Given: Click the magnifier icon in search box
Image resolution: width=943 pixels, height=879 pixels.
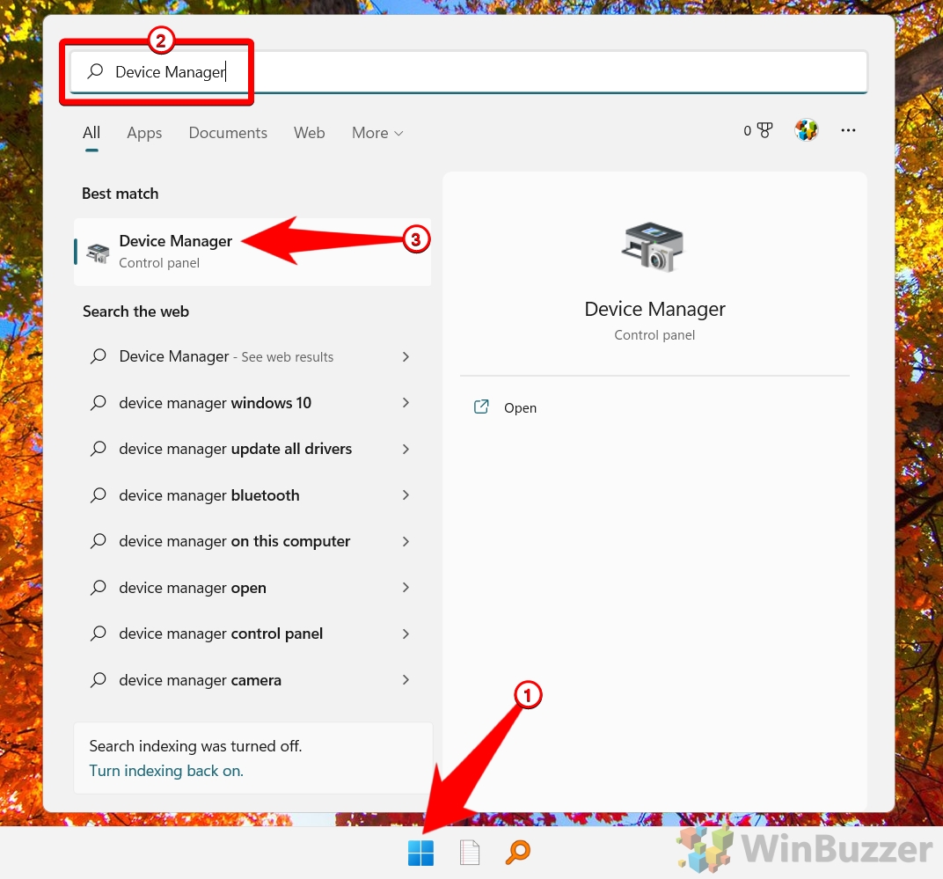Looking at the screenshot, I should click(95, 71).
